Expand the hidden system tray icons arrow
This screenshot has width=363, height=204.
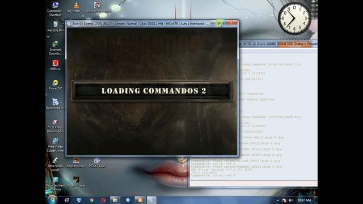pos(277,200)
